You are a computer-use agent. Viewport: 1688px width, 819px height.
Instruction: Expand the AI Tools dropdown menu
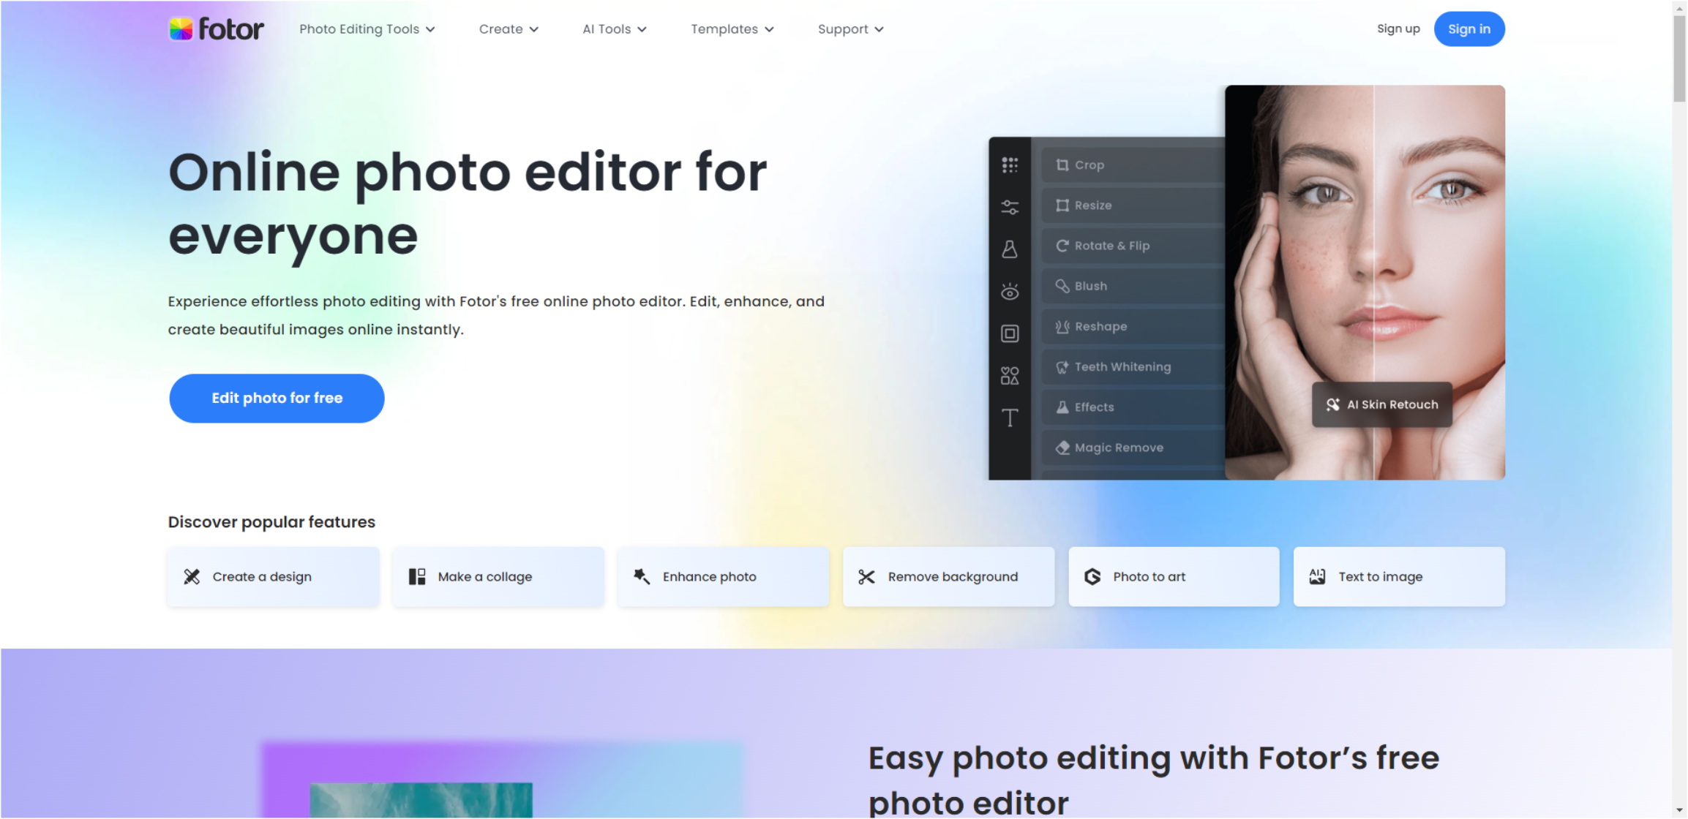click(x=614, y=29)
